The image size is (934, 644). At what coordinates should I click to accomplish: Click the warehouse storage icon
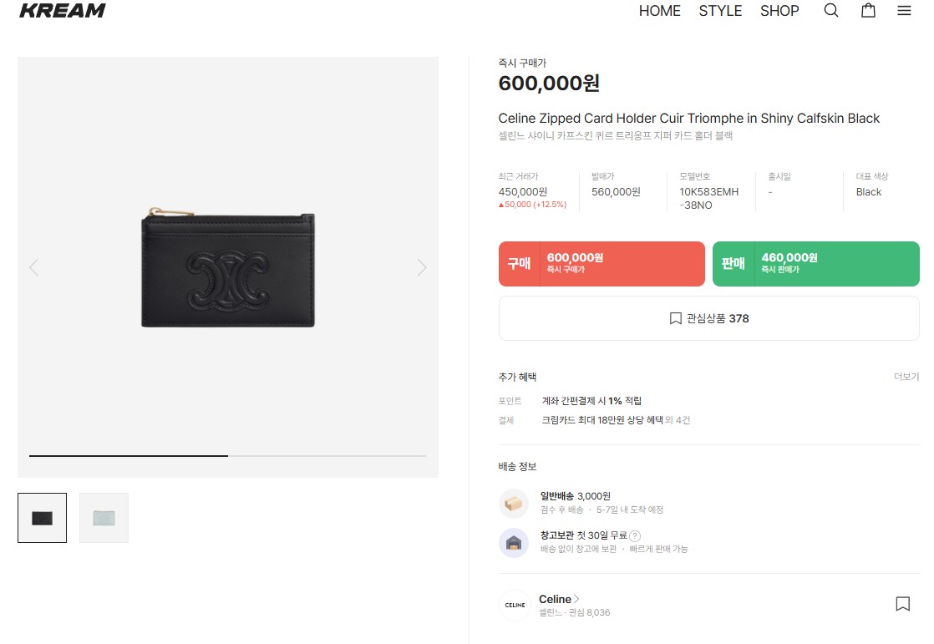(514, 542)
